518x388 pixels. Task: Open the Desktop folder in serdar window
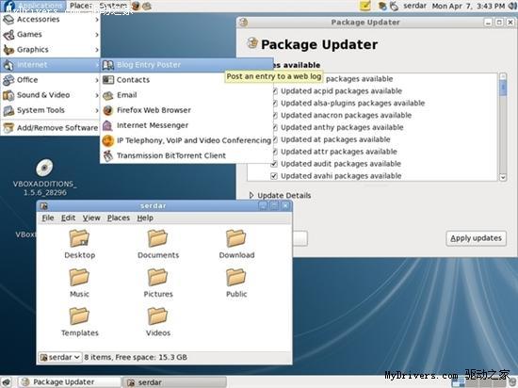point(79,239)
